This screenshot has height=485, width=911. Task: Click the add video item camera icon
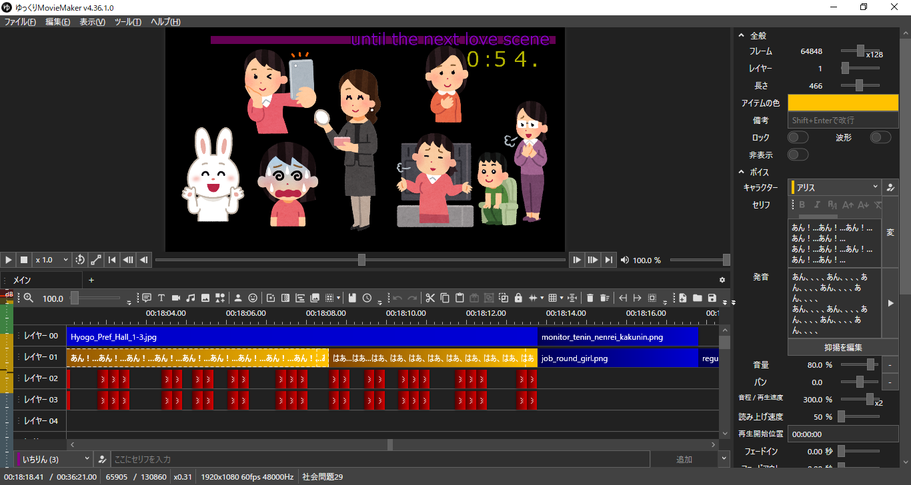click(176, 298)
